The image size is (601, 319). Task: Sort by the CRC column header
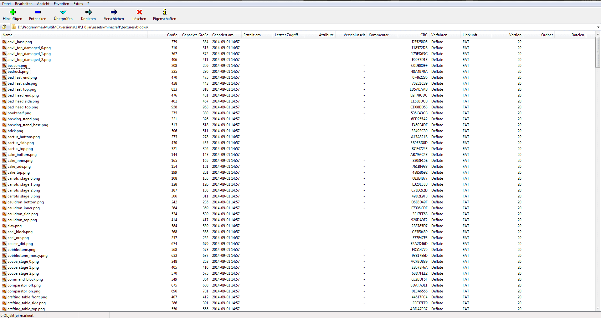pos(414,35)
